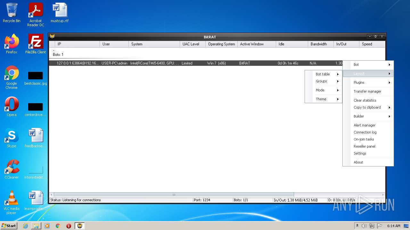Select the mustcup.rtf desktop file
The height and width of the screenshot is (230, 410).
coord(60,13)
